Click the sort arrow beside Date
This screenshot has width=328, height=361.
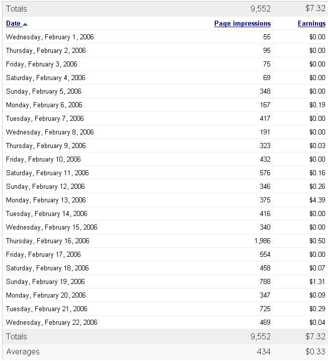click(x=25, y=24)
